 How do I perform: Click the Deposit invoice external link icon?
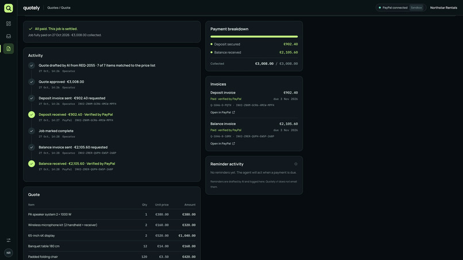[234, 112]
